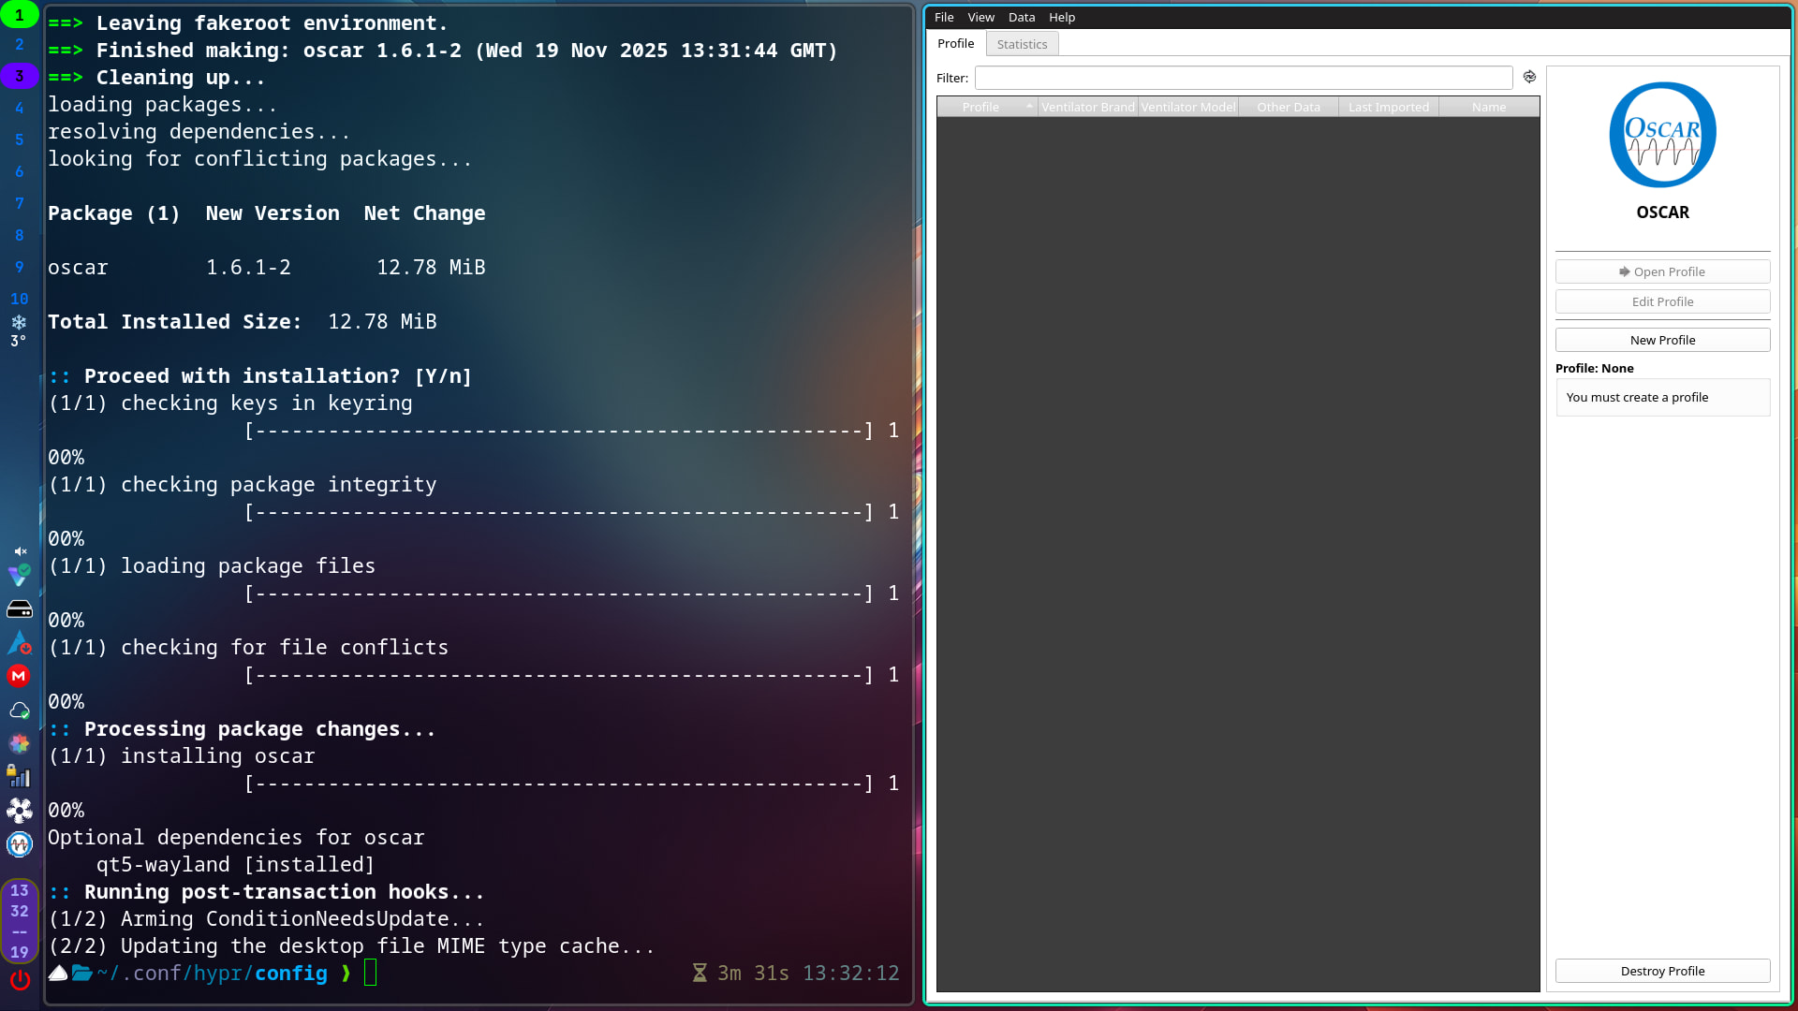Click the OSCAR tray icon in sidebar

point(20,844)
